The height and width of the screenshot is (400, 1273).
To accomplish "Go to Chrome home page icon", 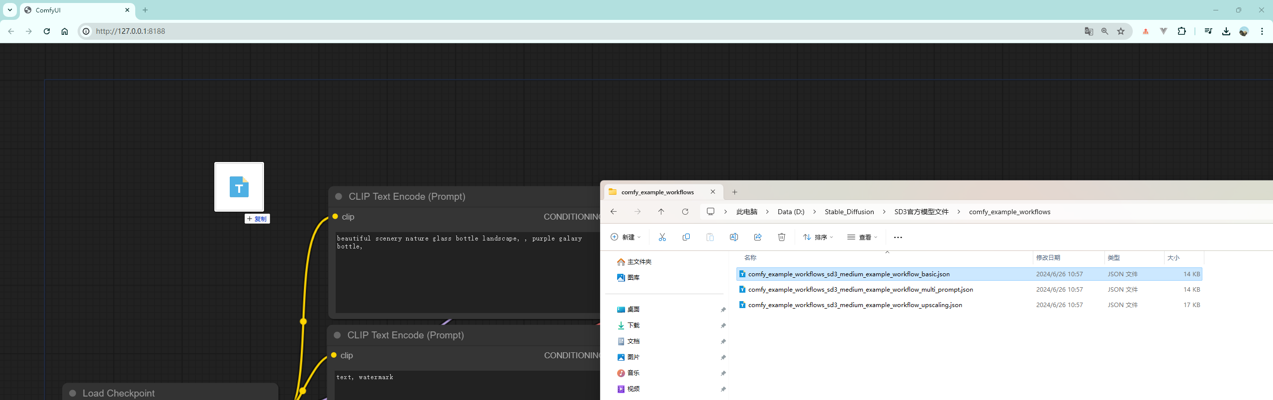I will tap(65, 31).
